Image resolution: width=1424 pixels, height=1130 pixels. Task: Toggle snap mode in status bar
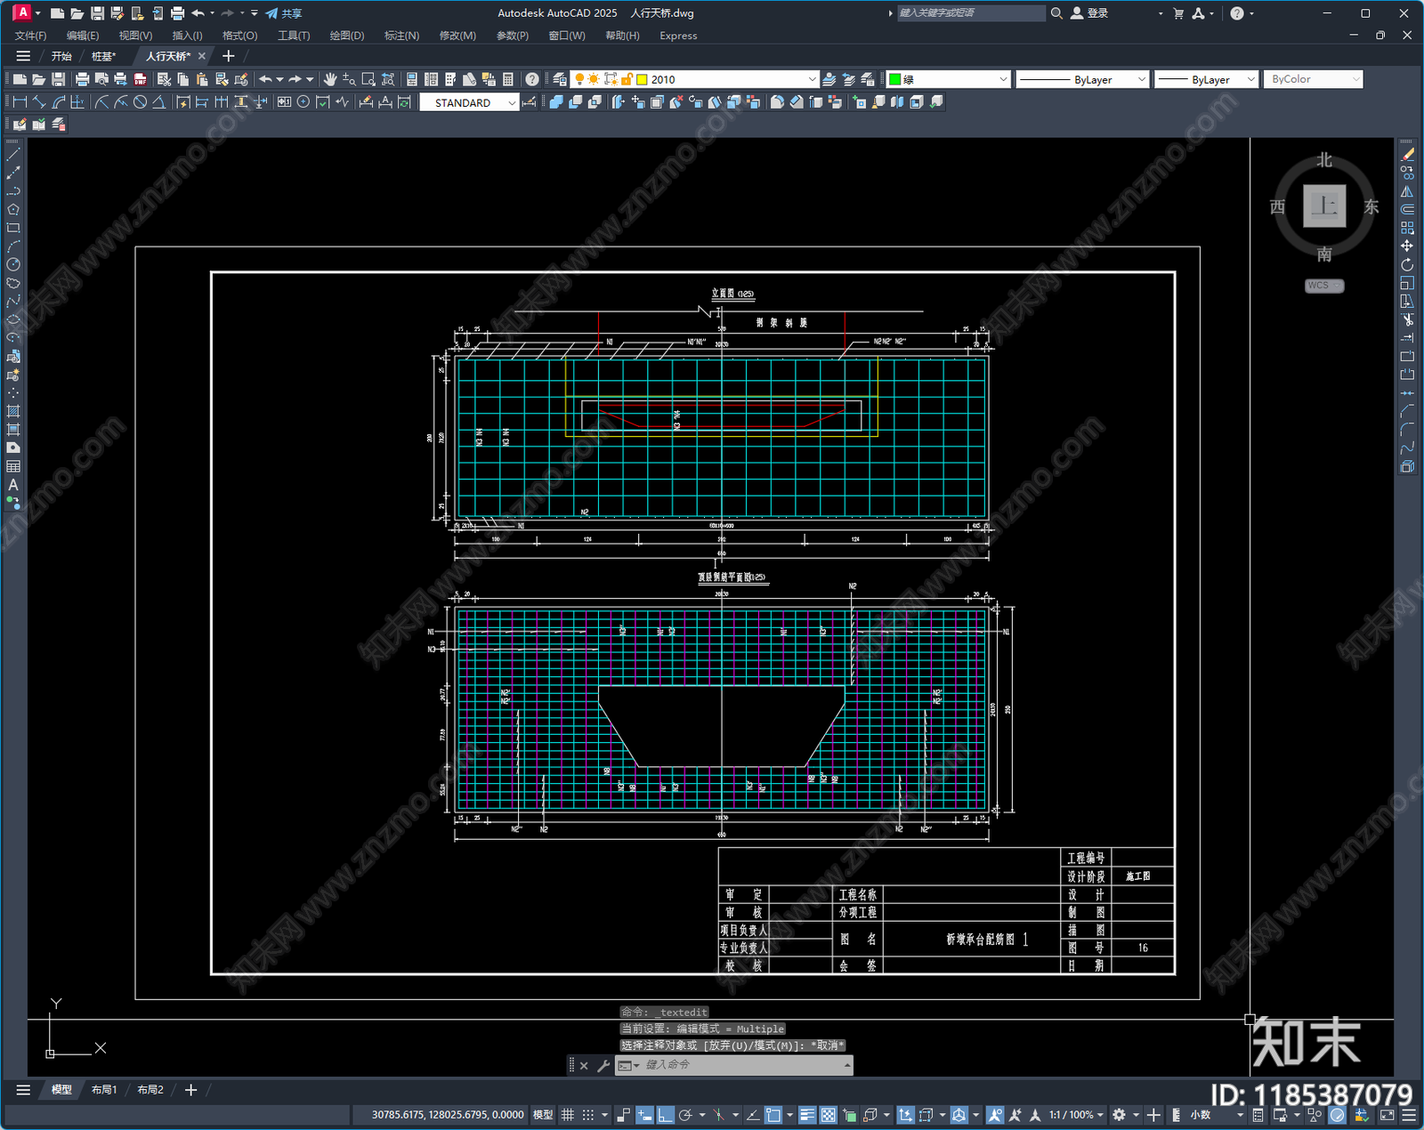pos(588,1115)
